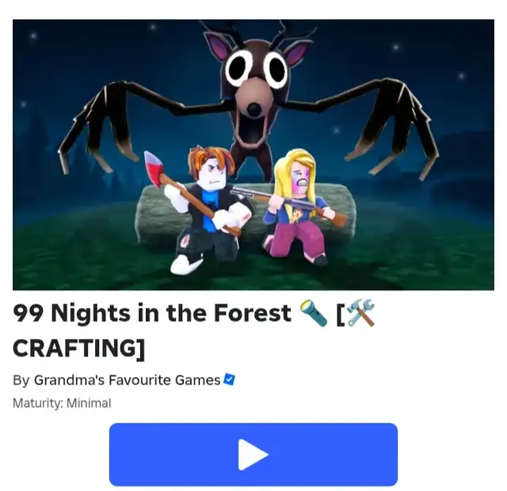This screenshot has width=507, height=491.
Task: Click the shotgun held by blonde character
Action: click(288, 204)
